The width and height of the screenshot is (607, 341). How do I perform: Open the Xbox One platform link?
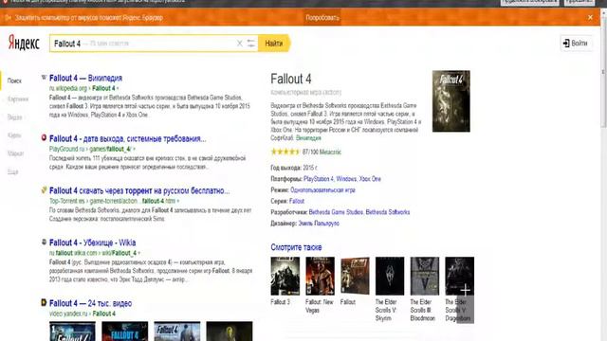(x=370, y=179)
